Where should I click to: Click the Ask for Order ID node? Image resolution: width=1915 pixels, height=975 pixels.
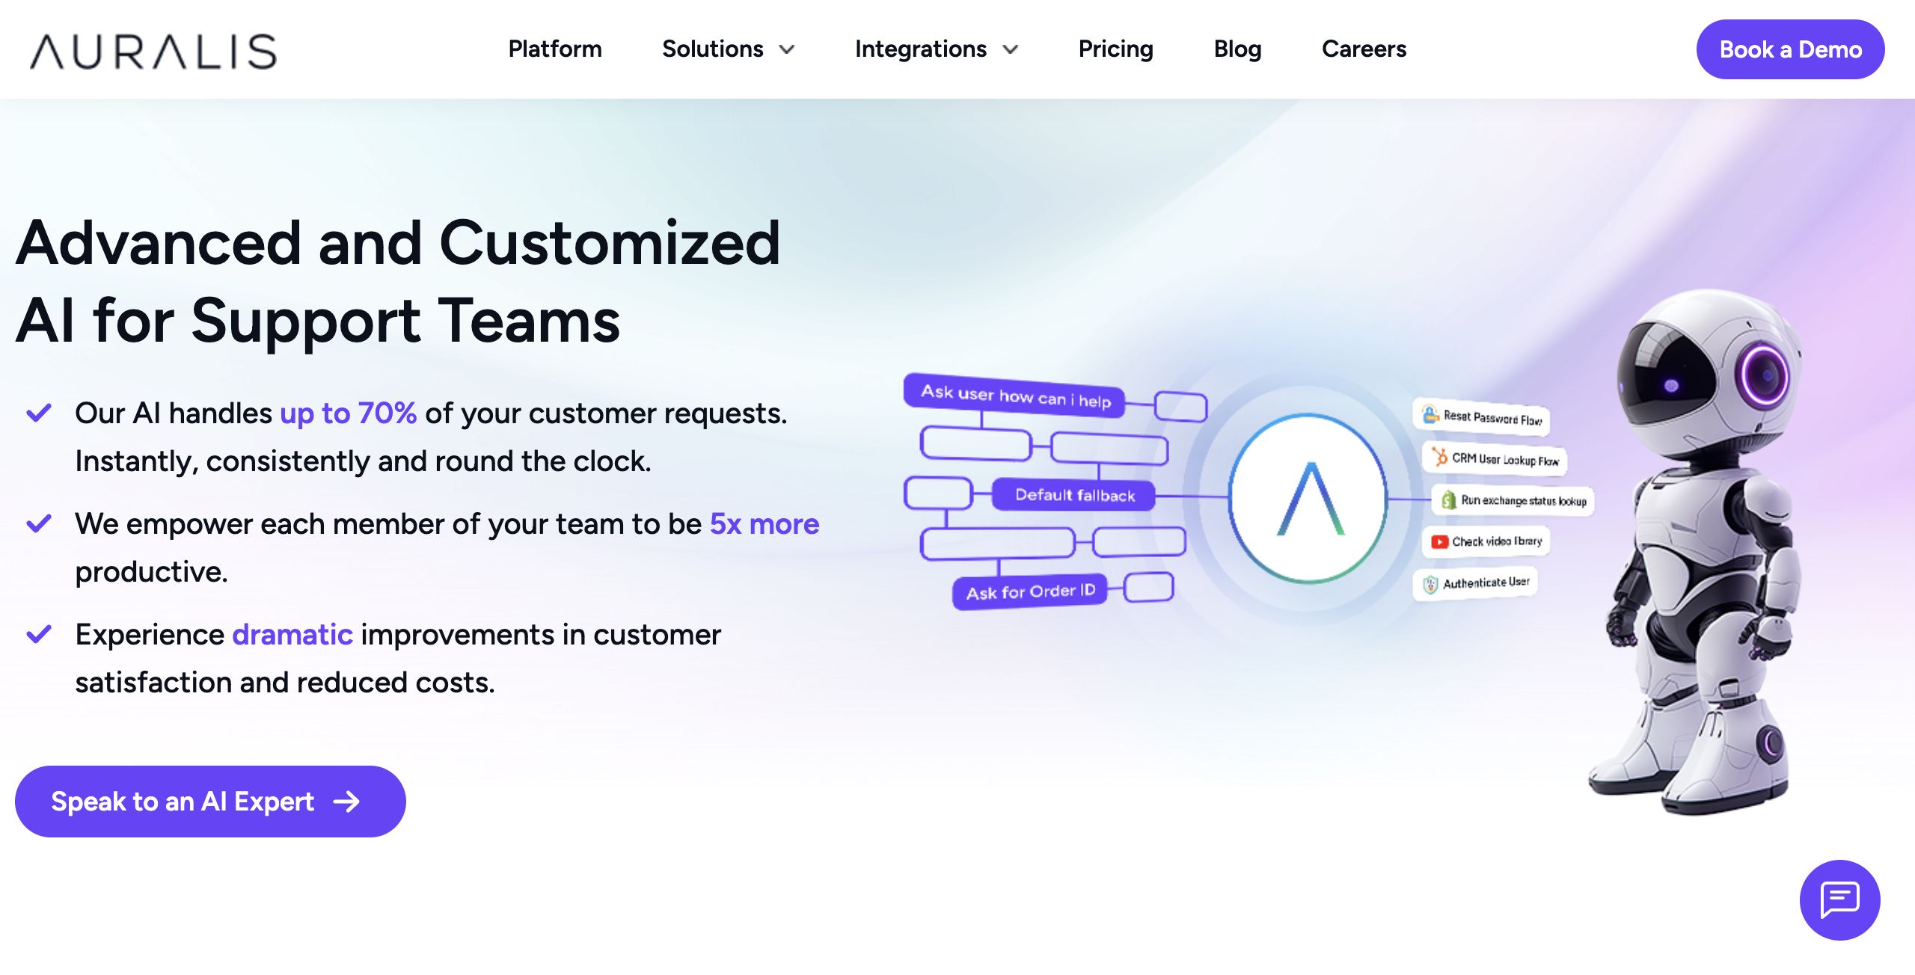pos(1032,590)
